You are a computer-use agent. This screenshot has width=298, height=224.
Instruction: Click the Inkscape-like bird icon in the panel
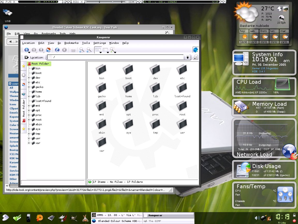tap(63, 218)
